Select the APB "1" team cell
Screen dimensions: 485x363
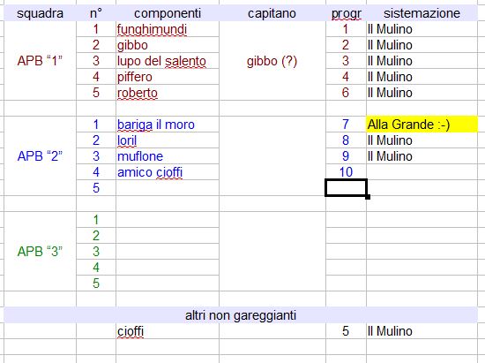point(40,61)
